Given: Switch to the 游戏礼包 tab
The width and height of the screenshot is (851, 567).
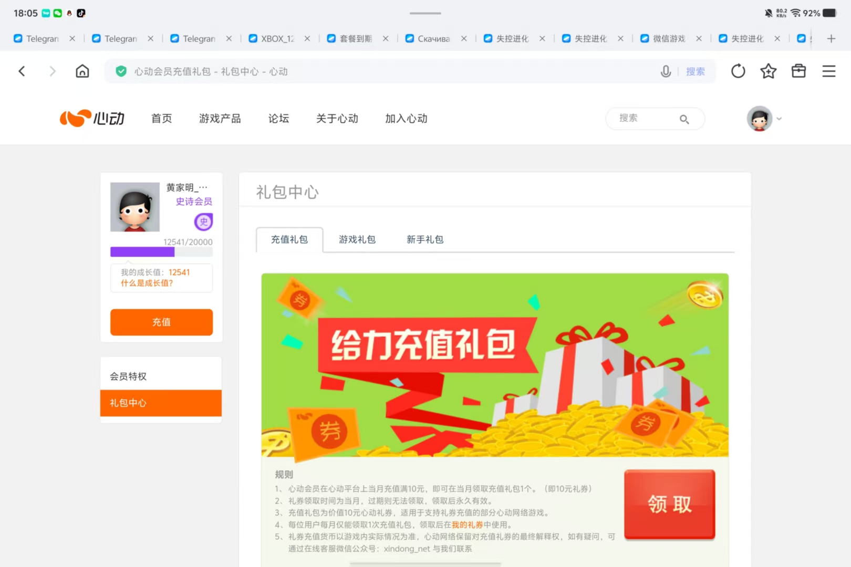Looking at the screenshot, I should coord(357,239).
